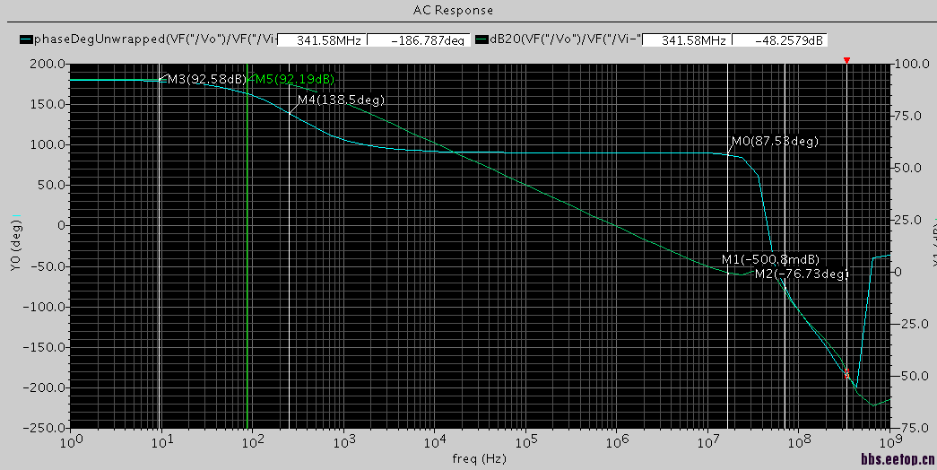
Task: Click the cyan phaseDegUnwrapped legend color swatch
Action: click(26, 40)
